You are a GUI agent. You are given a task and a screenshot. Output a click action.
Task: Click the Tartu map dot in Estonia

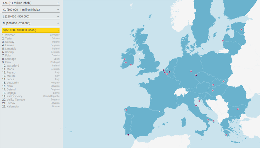[241, 29]
